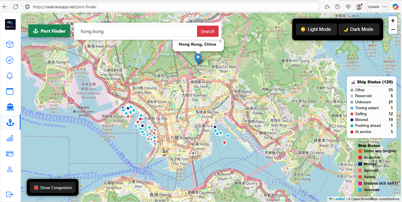
Task: Go back in the browser
Action: pos(5,6)
